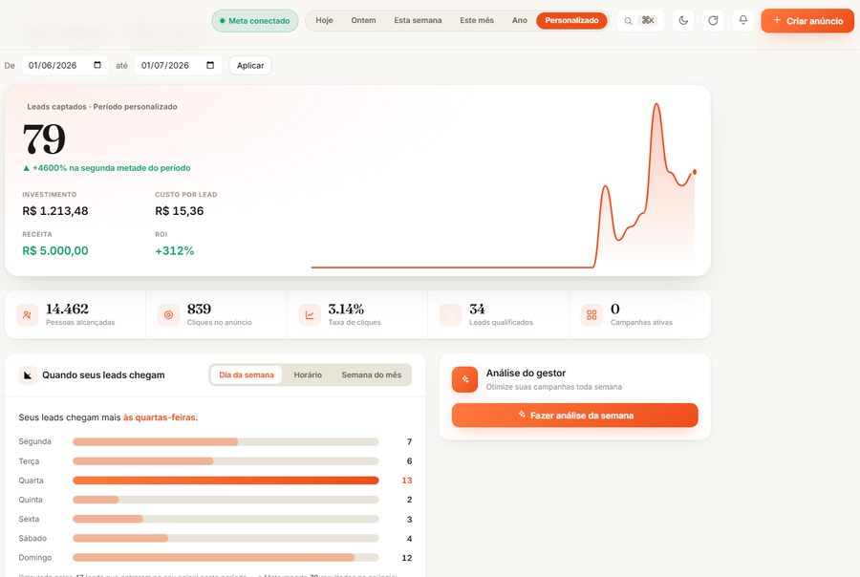The width and height of the screenshot is (860, 577).
Task: Click Fazer análise da semana button
Action: (575, 416)
